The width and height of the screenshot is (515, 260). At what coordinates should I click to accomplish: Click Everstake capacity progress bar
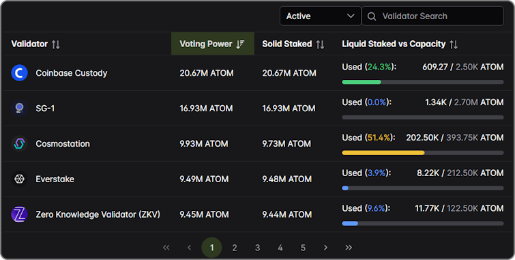tap(423, 188)
